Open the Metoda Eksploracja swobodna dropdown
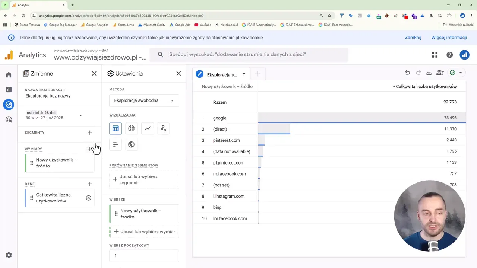Viewport: 477px width, 268px height. (x=144, y=100)
